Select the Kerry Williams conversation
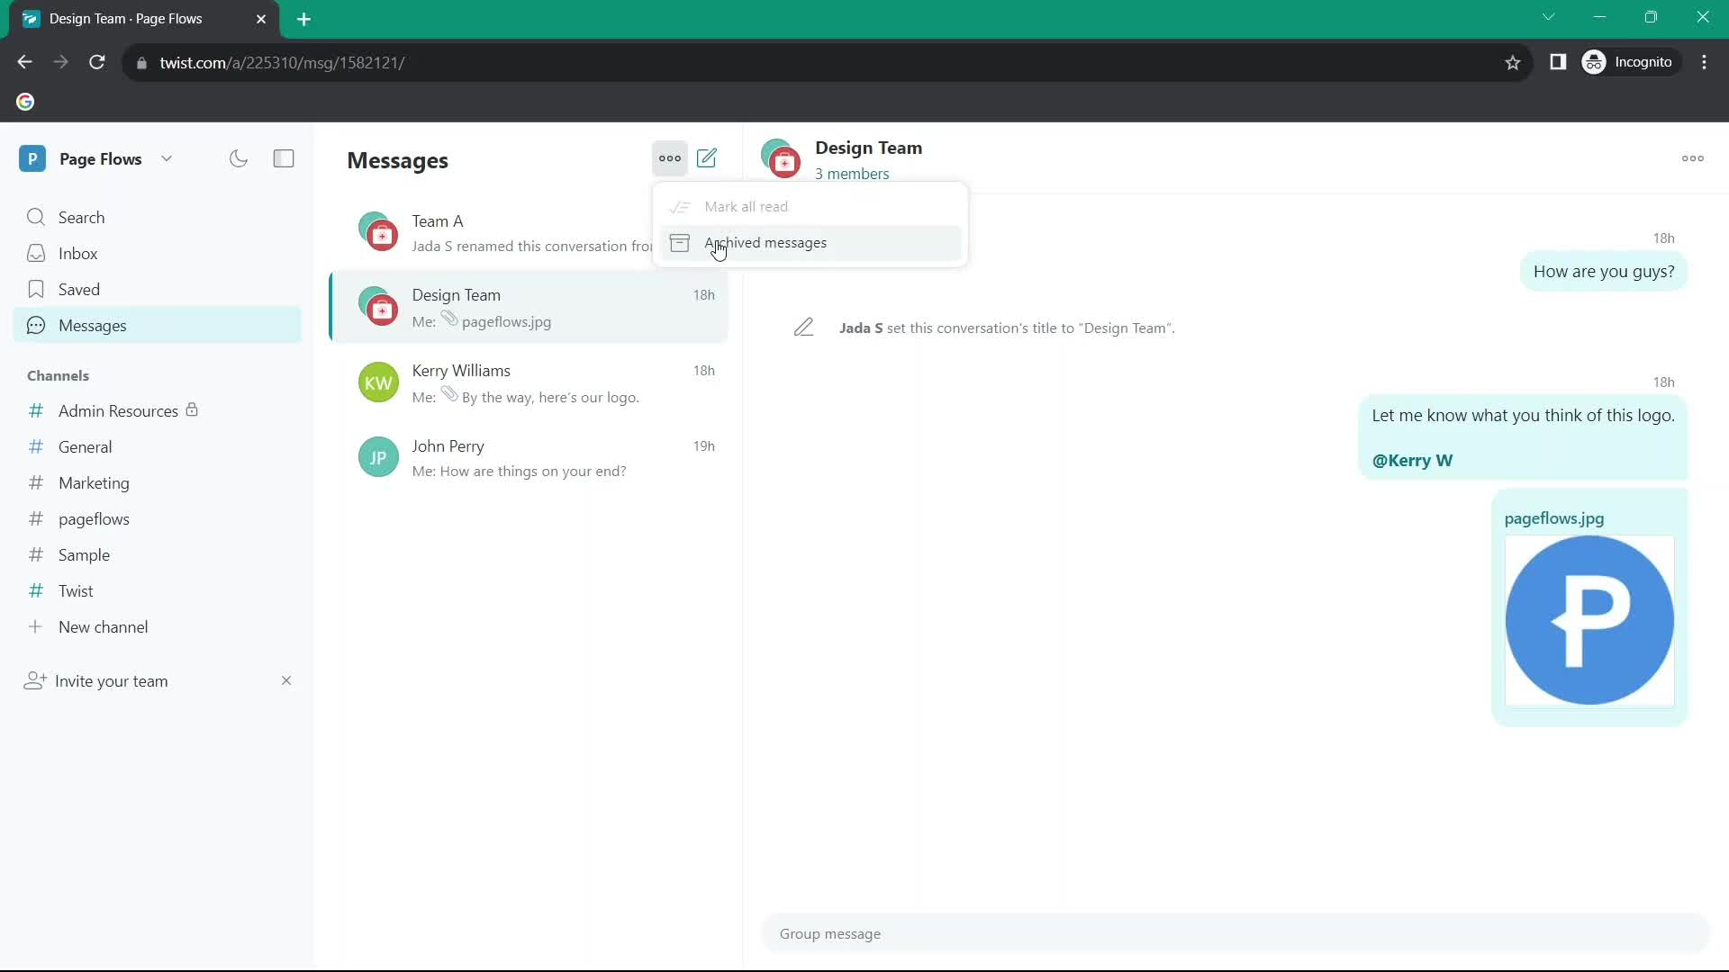This screenshot has width=1729, height=972. tap(536, 382)
